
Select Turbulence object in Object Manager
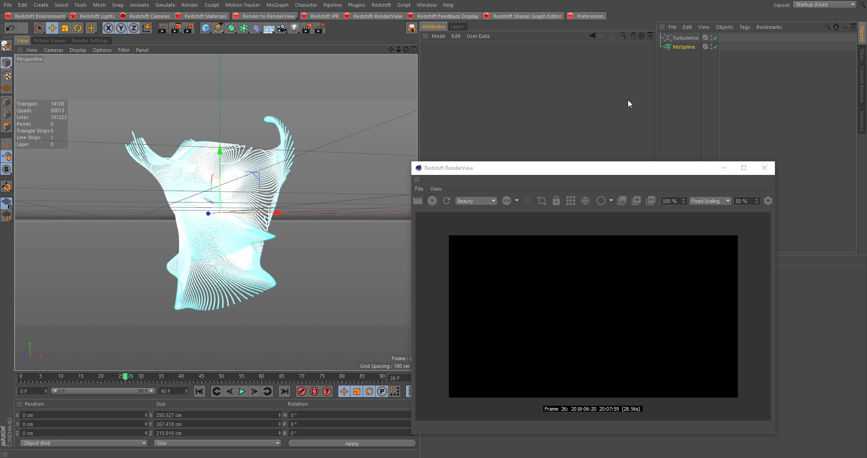(685, 38)
